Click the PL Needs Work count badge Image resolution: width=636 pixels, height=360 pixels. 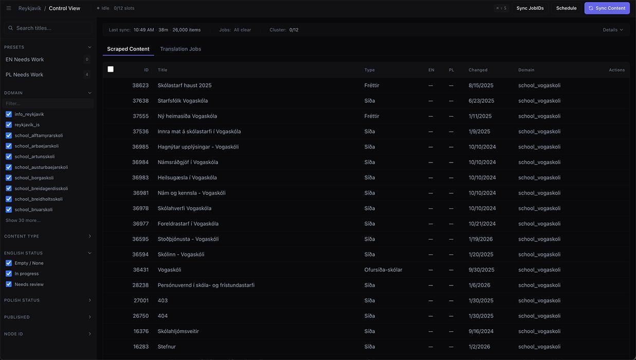[87, 75]
